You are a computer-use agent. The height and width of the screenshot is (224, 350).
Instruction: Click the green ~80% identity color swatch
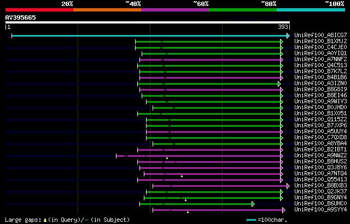[243, 10]
